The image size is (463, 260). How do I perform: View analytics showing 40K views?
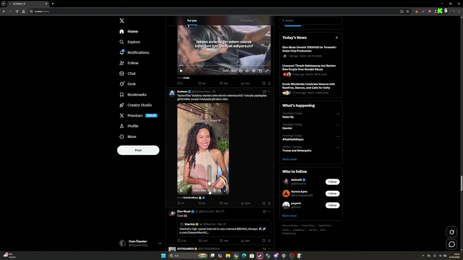(245, 83)
